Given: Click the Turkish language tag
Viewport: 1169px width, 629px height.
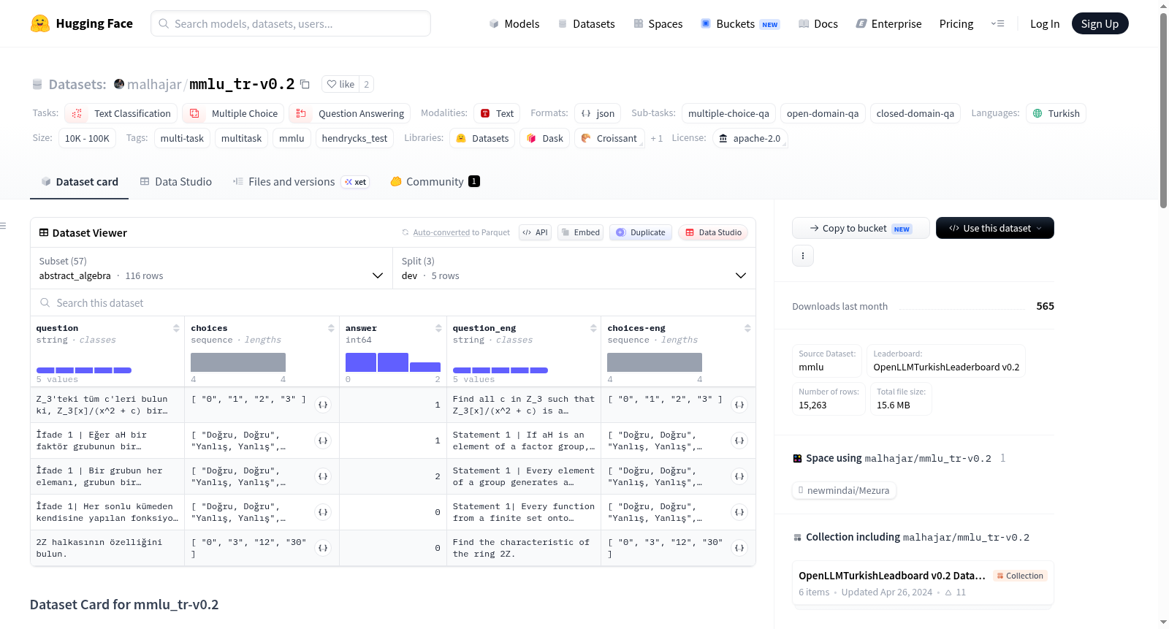Looking at the screenshot, I should 1056,113.
